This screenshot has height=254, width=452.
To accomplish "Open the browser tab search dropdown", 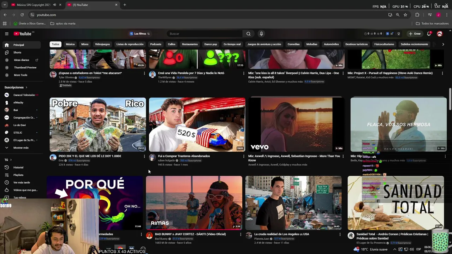I will 5,5.
